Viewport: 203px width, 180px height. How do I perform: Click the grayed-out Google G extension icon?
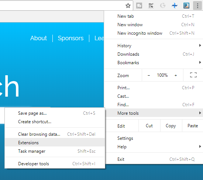point(163,6)
